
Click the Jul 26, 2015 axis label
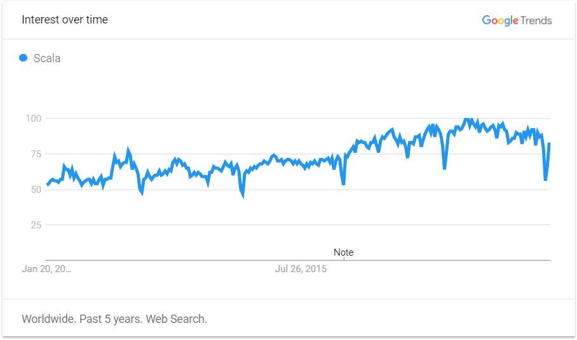[x=301, y=269]
